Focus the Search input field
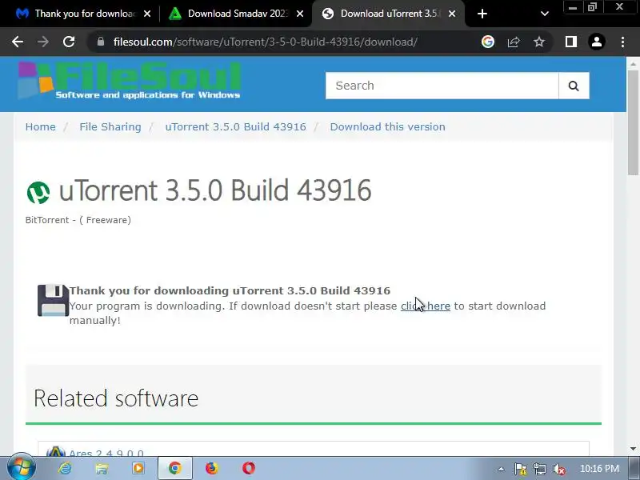The height and width of the screenshot is (480, 640). point(442,86)
